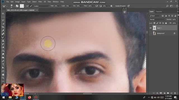
Task: Open the Search magnifier in options bar
Action: click(x=167, y=6)
